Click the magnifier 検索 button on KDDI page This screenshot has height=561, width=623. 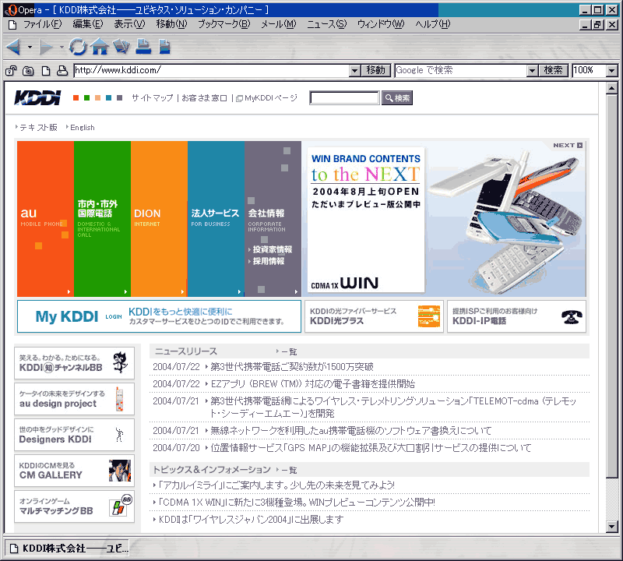click(397, 98)
